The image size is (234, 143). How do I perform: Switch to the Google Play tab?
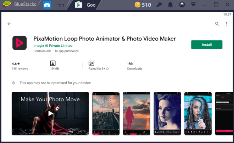pyautogui.click(x=86, y=5)
